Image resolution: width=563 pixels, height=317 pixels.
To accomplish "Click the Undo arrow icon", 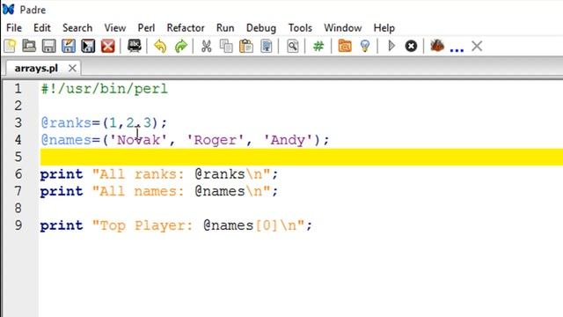I will pyautogui.click(x=160, y=47).
